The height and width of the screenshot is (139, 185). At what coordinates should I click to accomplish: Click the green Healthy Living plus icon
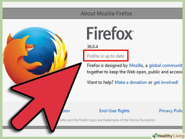[155, 136]
